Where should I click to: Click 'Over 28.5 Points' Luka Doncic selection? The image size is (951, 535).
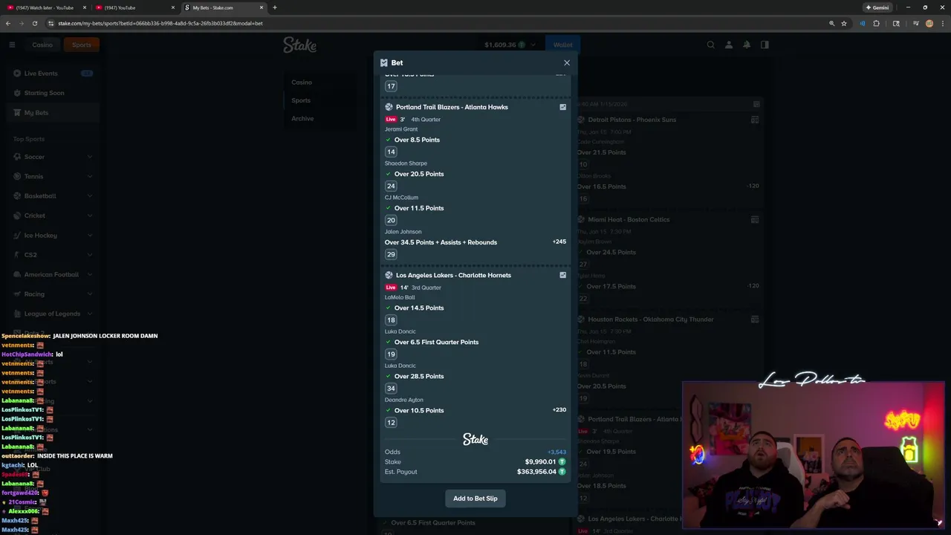[x=419, y=376]
